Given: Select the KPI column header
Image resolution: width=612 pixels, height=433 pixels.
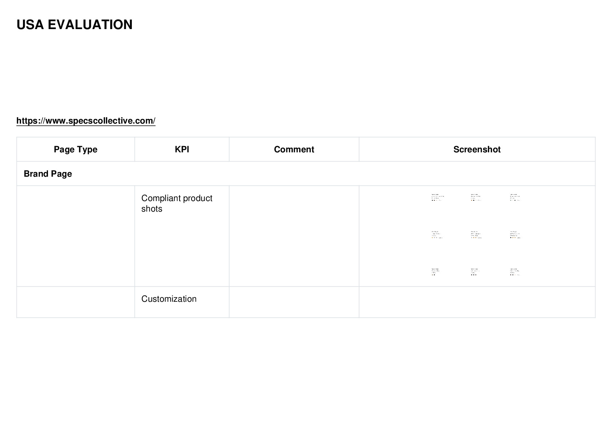Looking at the screenshot, I should click(x=182, y=149).
